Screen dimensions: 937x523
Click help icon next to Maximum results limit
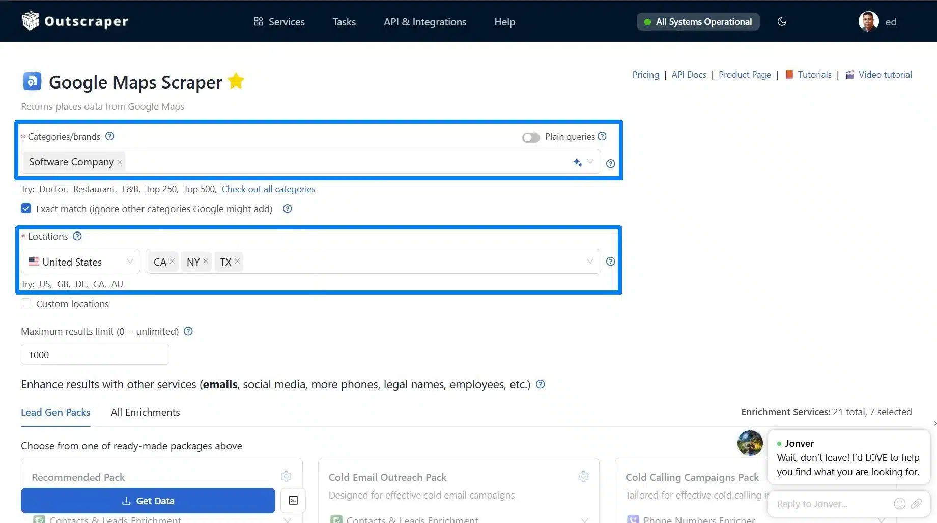tap(188, 331)
